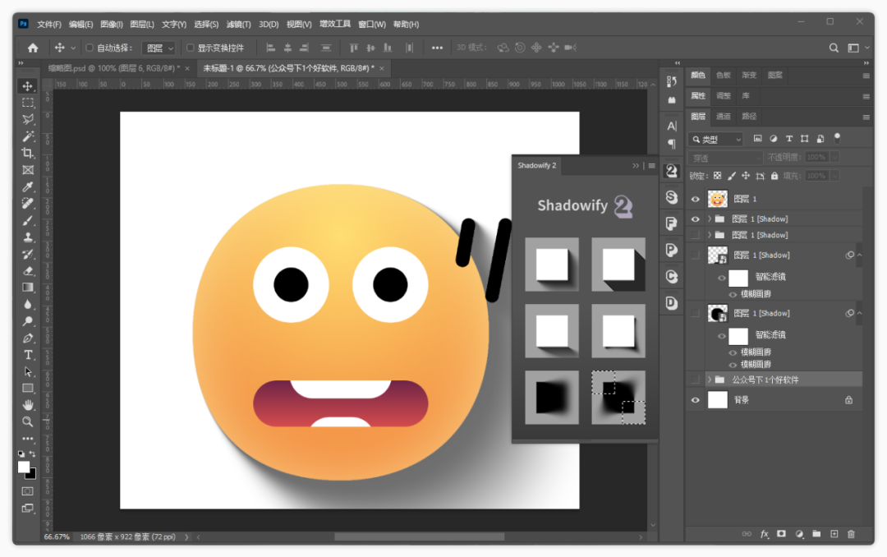The height and width of the screenshot is (557, 887).
Task: Select the Crop tool
Action: [28, 153]
